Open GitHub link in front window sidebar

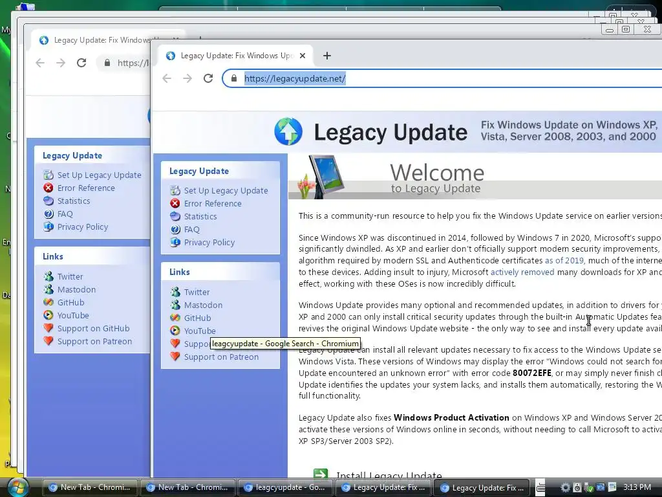pos(197,318)
